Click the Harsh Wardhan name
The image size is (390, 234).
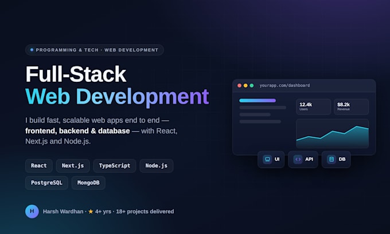click(63, 212)
